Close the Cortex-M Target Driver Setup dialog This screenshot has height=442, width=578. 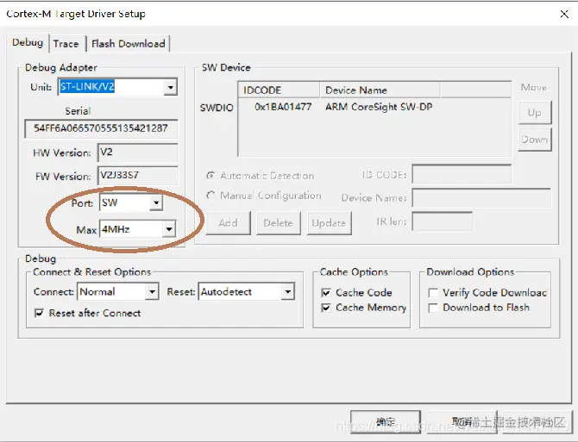pos(564,15)
